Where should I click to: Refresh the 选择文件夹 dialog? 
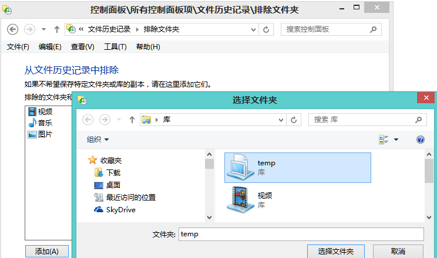pyautogui.click(x=294, y=120)
